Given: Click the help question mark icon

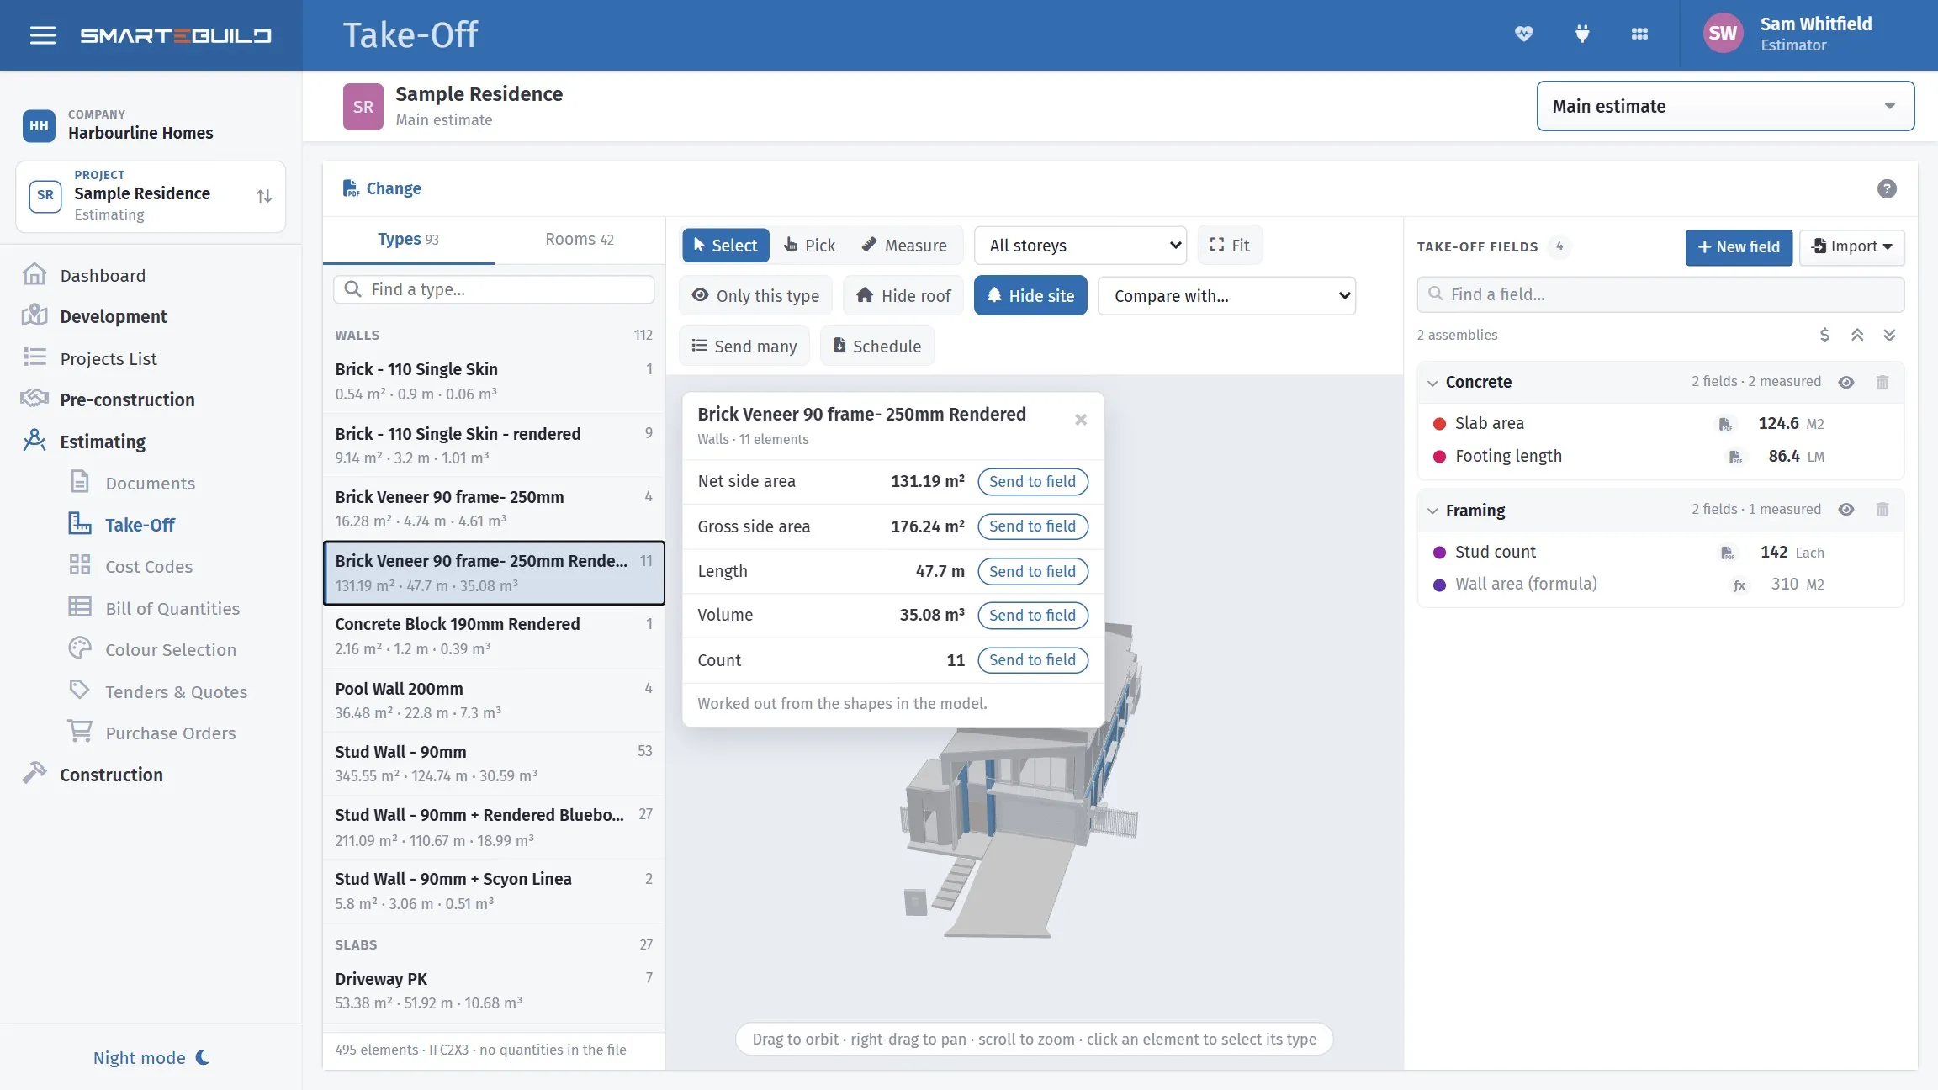Looking at the screenshot, I should click(1887, 188).
